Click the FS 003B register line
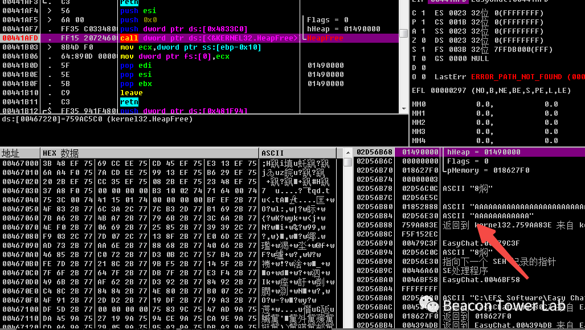The height and width of the screenshot is (330, 585). tap(493, 49)
